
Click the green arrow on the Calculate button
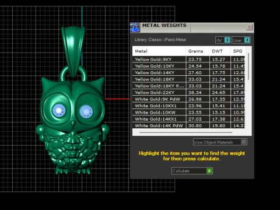(209, 171)
